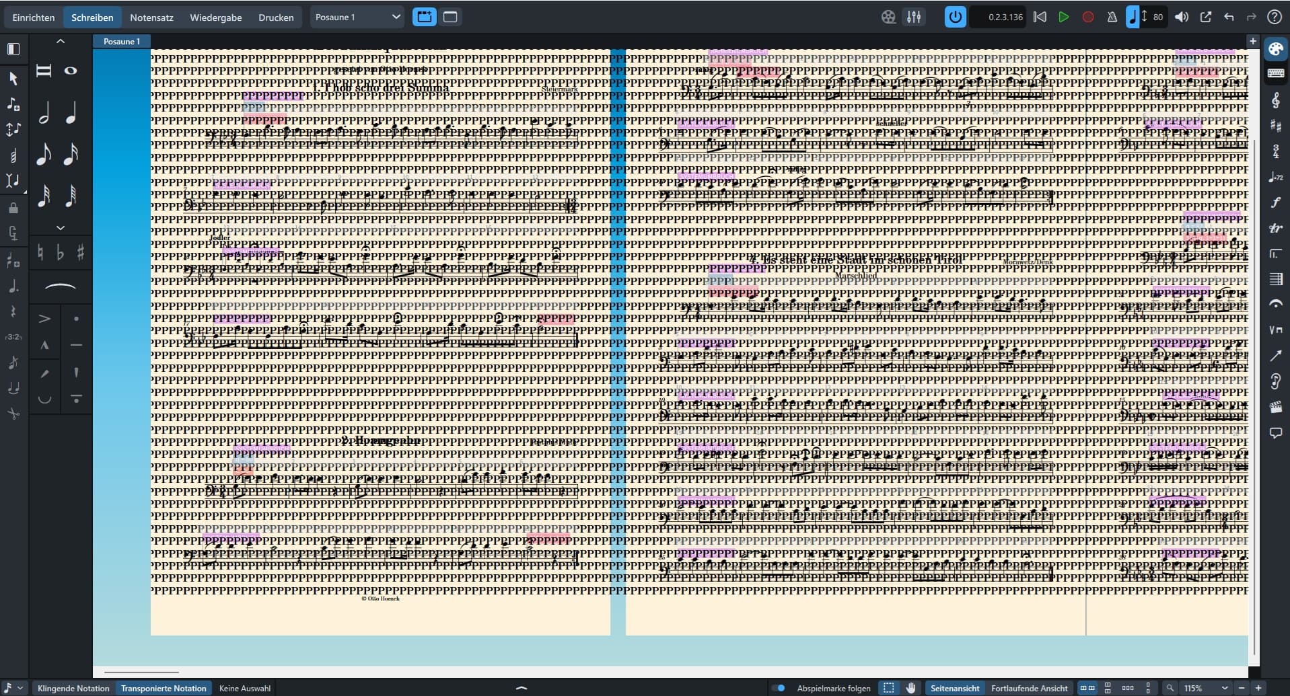The image size is (1290, 696).
Task: Toggle fixed tempo mode note icon
Action: (x=1133, y=17)
